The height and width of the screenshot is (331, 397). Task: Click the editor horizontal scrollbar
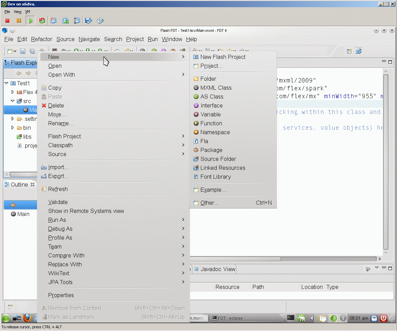[235, 259]
